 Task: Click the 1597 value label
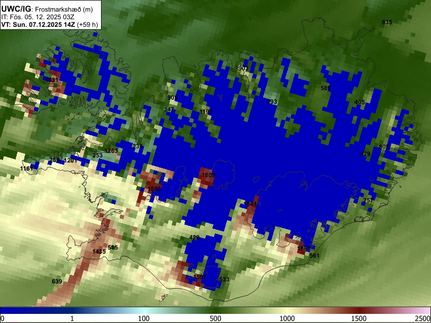coord(200,276)
